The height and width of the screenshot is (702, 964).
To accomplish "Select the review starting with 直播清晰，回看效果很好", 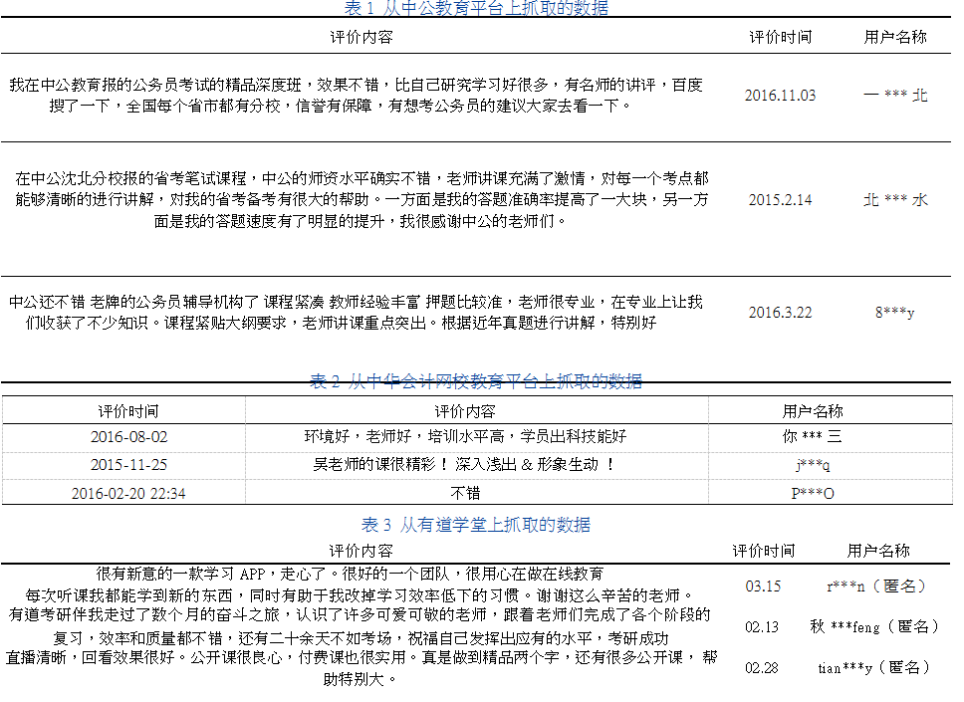I will click(361, 668).
